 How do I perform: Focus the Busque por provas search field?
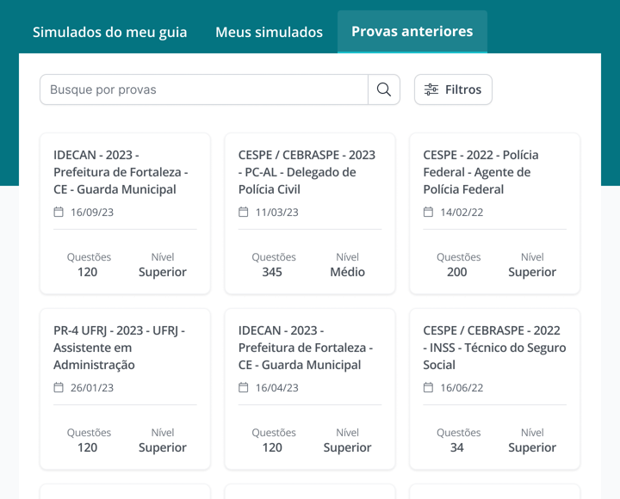(204, 89)
